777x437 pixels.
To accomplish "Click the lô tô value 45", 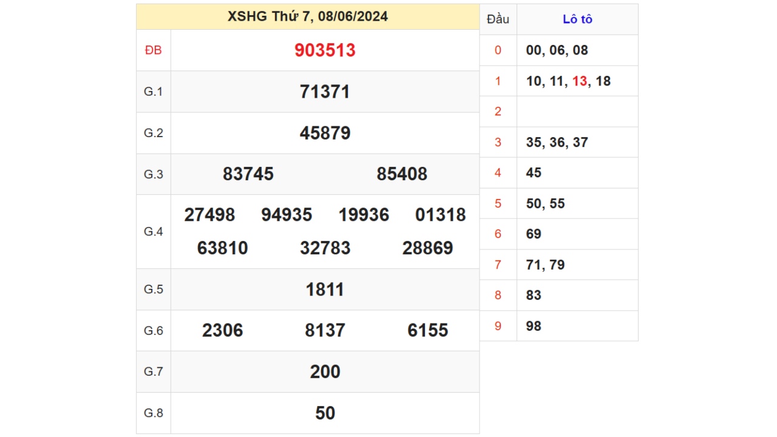I will (x=534, y=173).
